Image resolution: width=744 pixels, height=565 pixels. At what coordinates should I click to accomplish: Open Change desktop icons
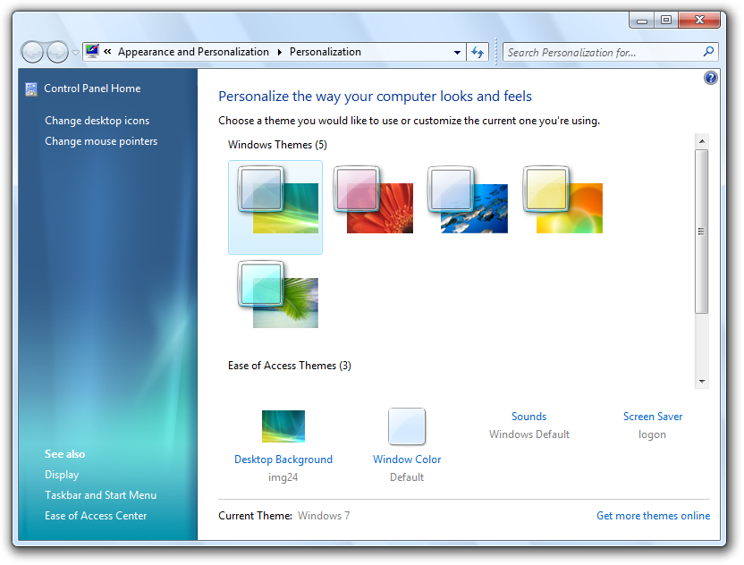[97, 121]
